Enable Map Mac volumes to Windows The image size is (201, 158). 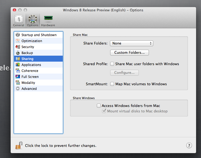coord(112,84)
